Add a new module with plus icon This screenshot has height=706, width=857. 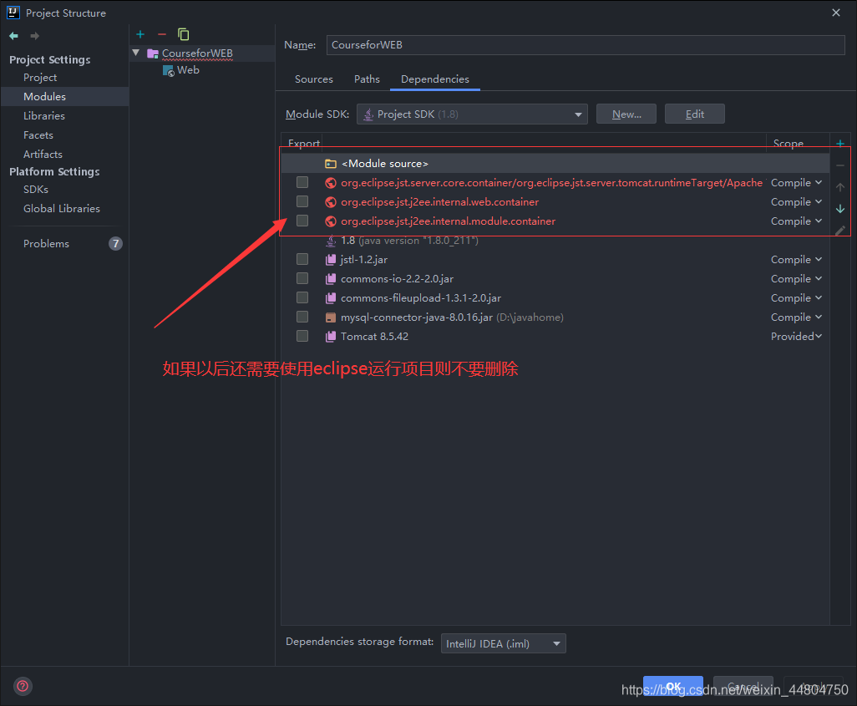click(140, 34)
